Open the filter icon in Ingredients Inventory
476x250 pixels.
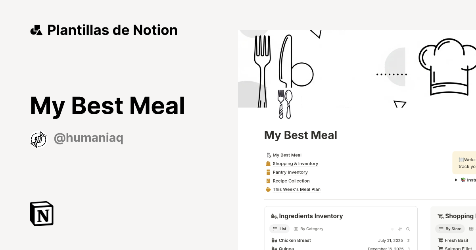(392, 229)
